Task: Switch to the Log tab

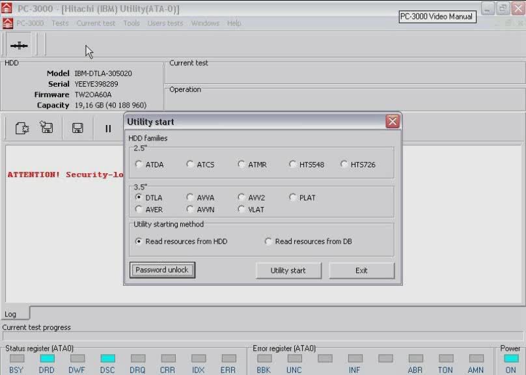Action: coord(15,314)
